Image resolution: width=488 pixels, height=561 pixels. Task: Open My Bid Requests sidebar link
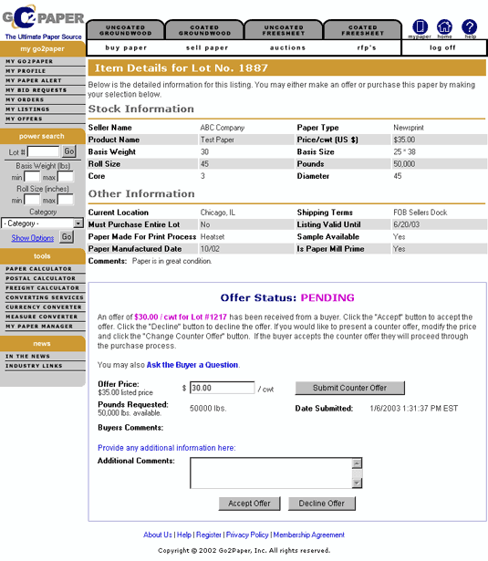(36, 90)
